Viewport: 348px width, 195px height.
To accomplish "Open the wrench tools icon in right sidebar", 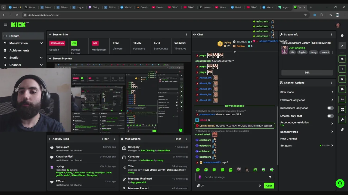I will (x=342, y=119).
